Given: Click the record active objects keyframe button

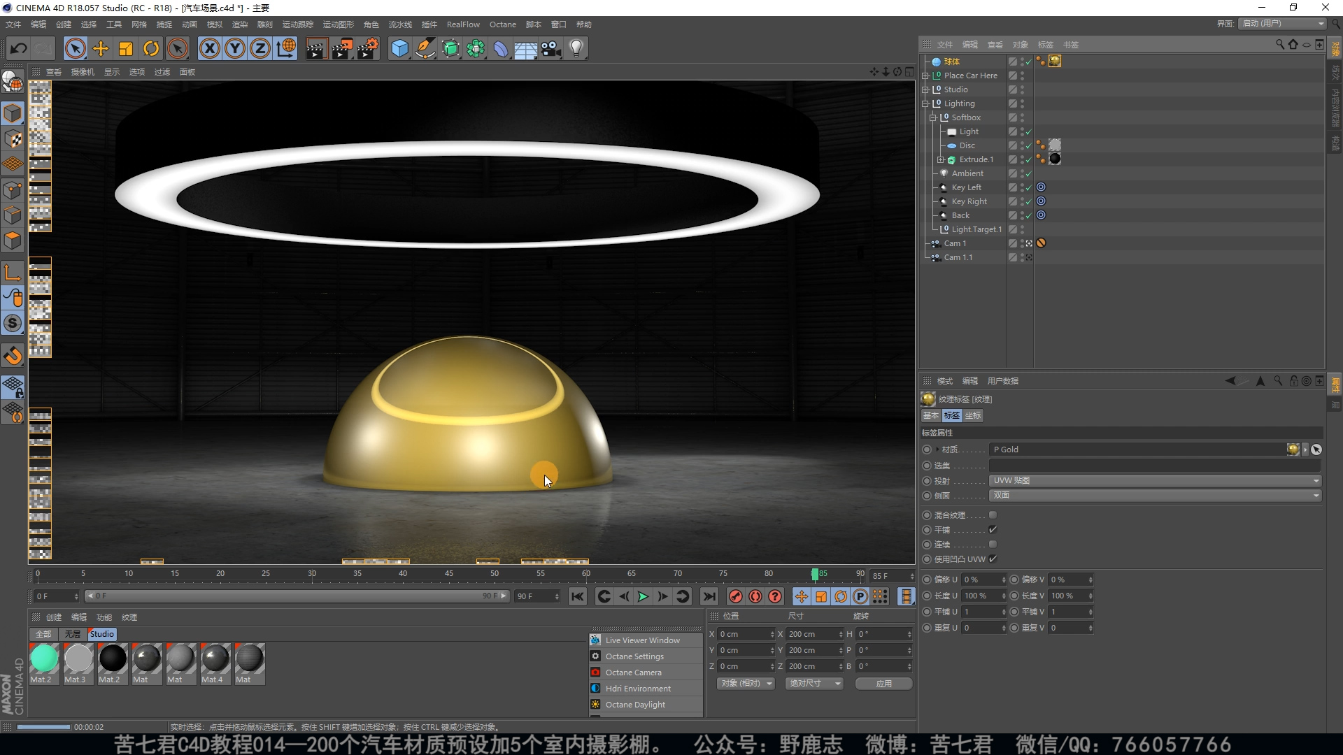Looking at the screenshot, I should pyautogui.click(x=735, y=596).
